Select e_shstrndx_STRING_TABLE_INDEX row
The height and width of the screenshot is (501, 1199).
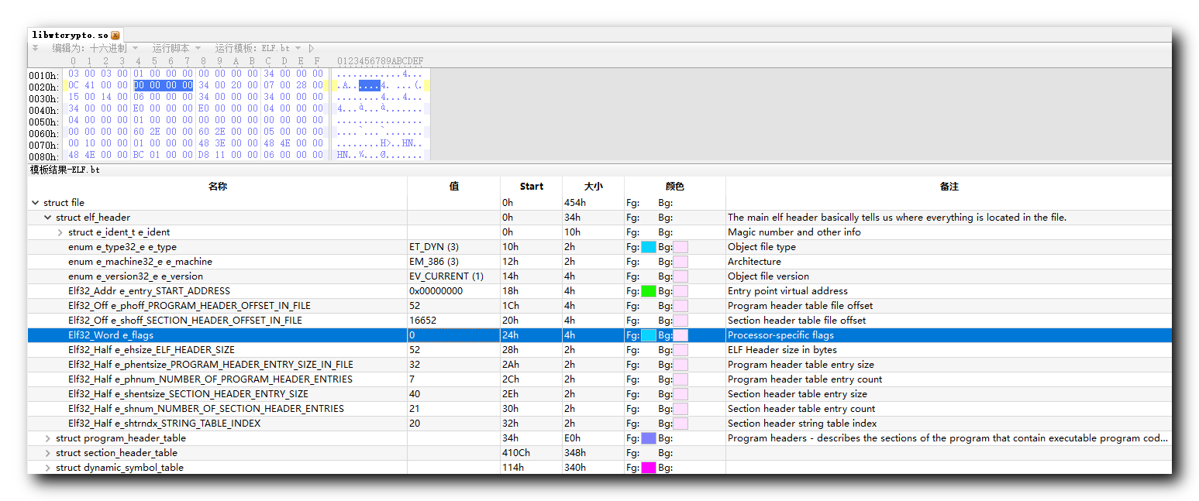(x=600, y=424)
